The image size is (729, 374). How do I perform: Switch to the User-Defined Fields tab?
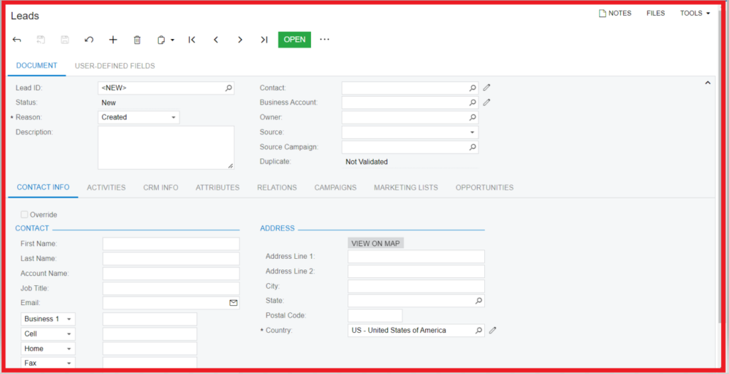[x=115, y=66]
